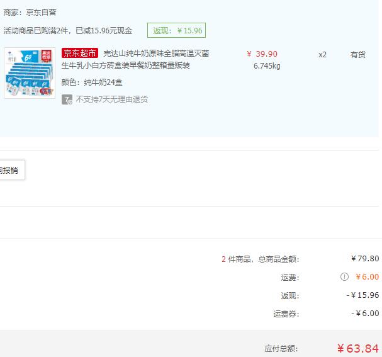382x357 pixels.
Task: Click the 返现 ¥15.96 green tag
Action: [x=176, y=30]
